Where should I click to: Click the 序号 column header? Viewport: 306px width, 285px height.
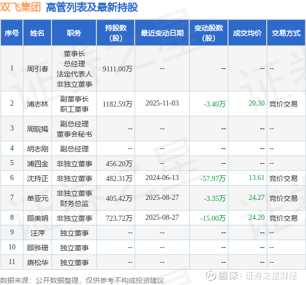coord(12,33)
